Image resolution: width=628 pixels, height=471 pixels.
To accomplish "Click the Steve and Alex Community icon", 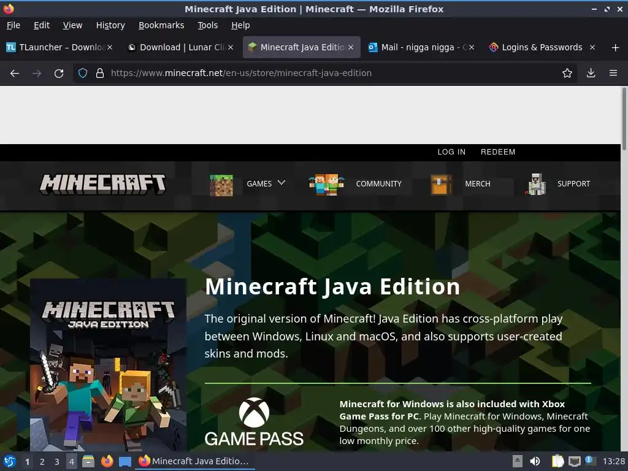I will pos(326,185).
